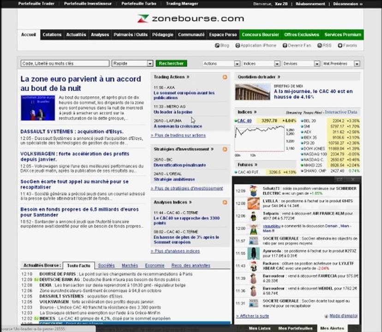Click RSS icon in Stratégies d'investissement header
Image resolution: width=382 pixels, height=332 pixels.
click(225, 149)
